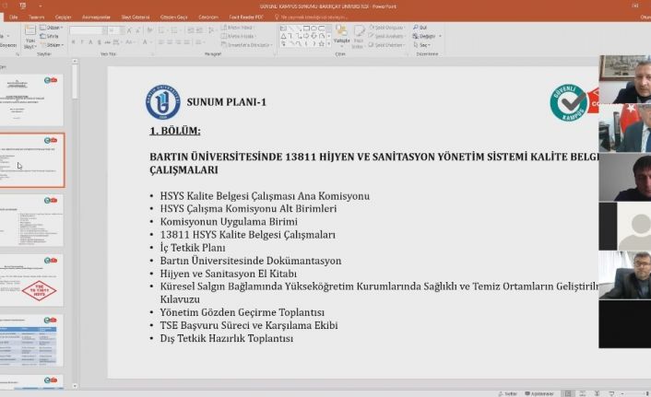Open the Tasarım tab

(x=36, y=17)
